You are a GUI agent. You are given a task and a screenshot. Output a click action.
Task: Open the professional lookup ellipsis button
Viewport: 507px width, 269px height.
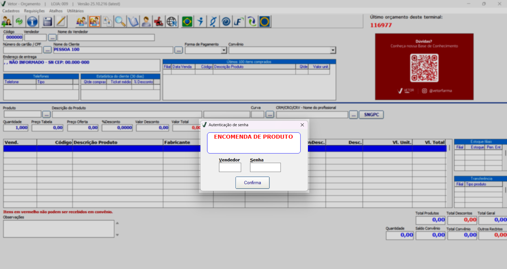(x=353, y=115)
